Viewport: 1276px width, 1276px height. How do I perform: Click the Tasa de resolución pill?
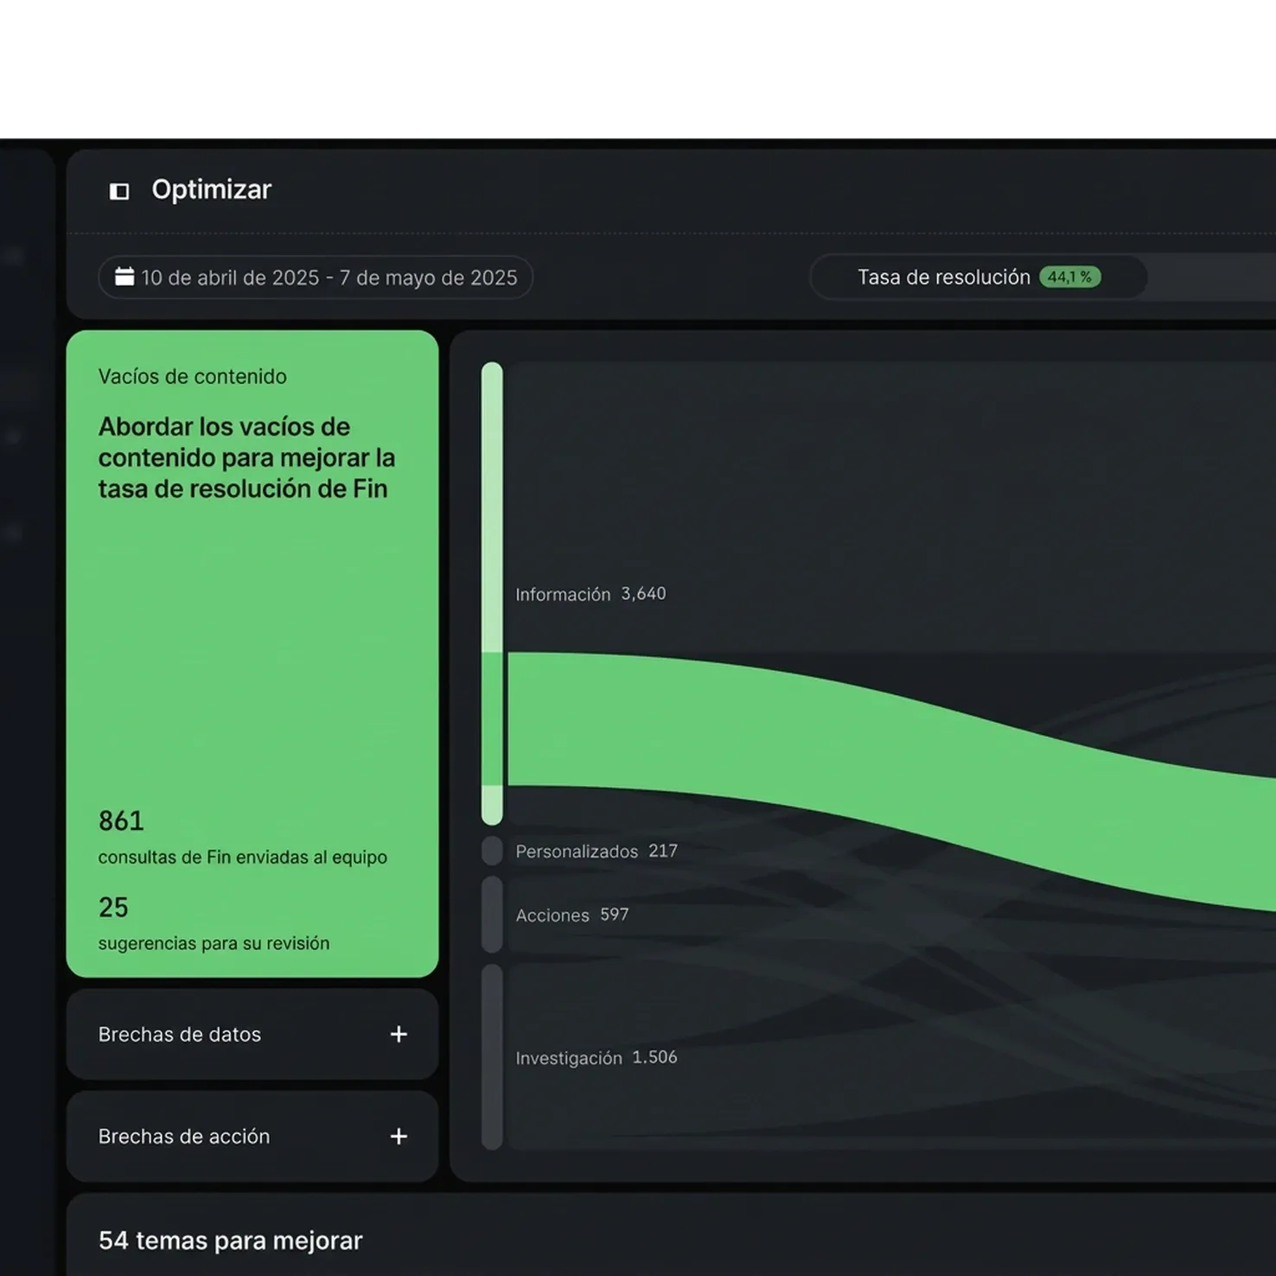(979, 278)
